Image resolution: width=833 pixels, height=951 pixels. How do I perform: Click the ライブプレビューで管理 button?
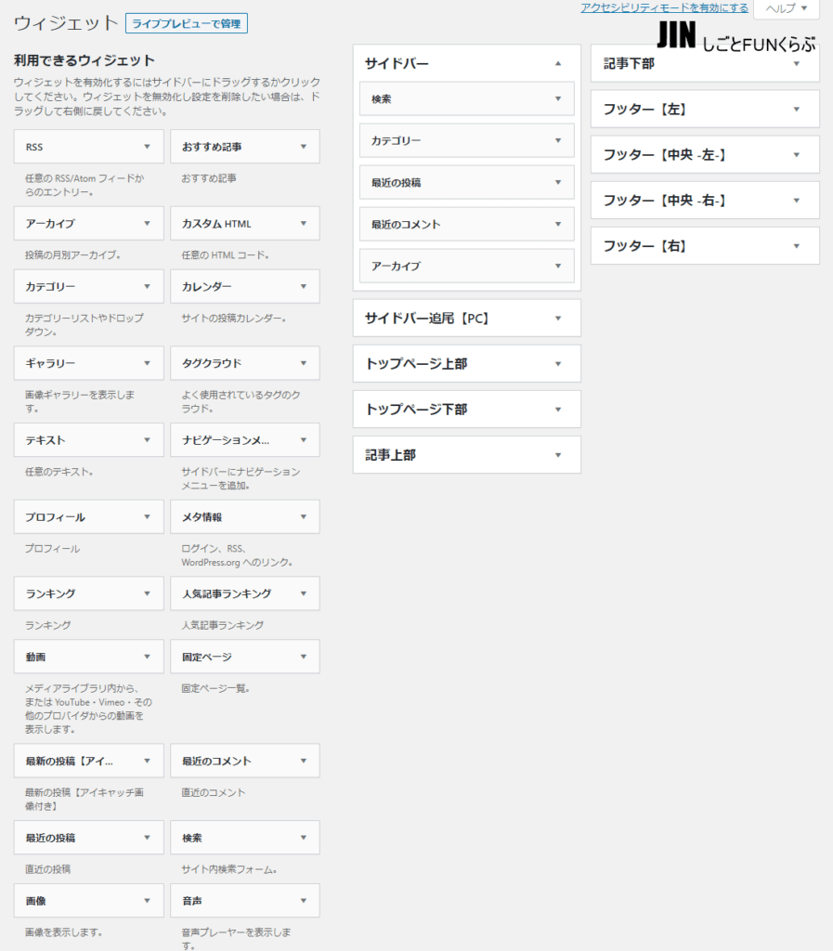click(x=186, y=23)
